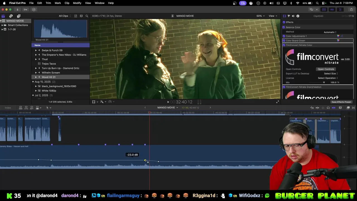
Task: Click the Open Controls button
Action: tap(326, 69)
